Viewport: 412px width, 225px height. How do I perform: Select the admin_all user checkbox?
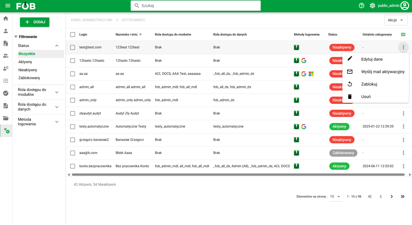[72, 87]
